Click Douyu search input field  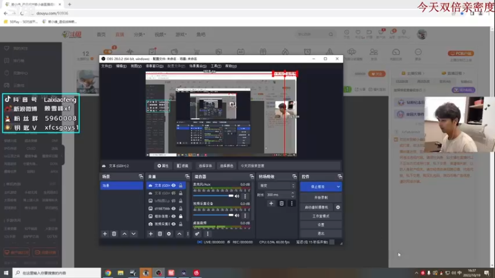pos(312,35)
